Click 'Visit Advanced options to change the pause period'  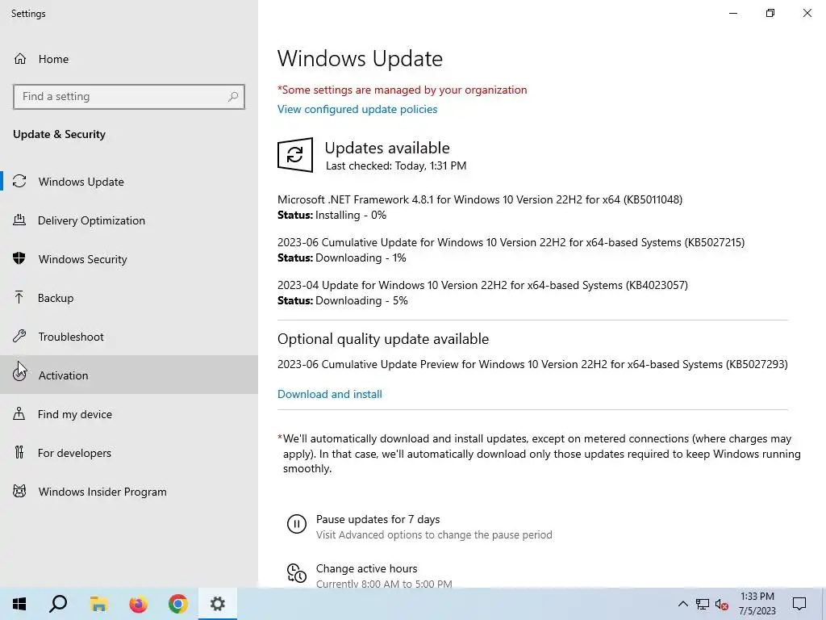pos(434,534)
